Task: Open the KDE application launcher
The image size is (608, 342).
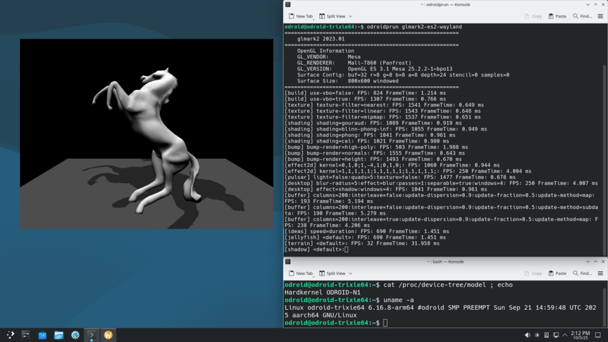Action: point(10,334)
